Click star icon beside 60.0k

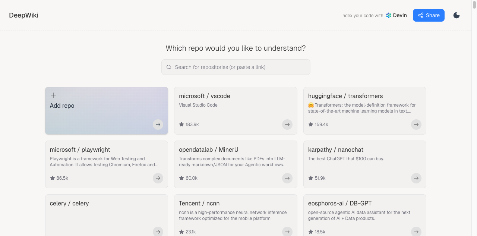(x=181, y=178)
